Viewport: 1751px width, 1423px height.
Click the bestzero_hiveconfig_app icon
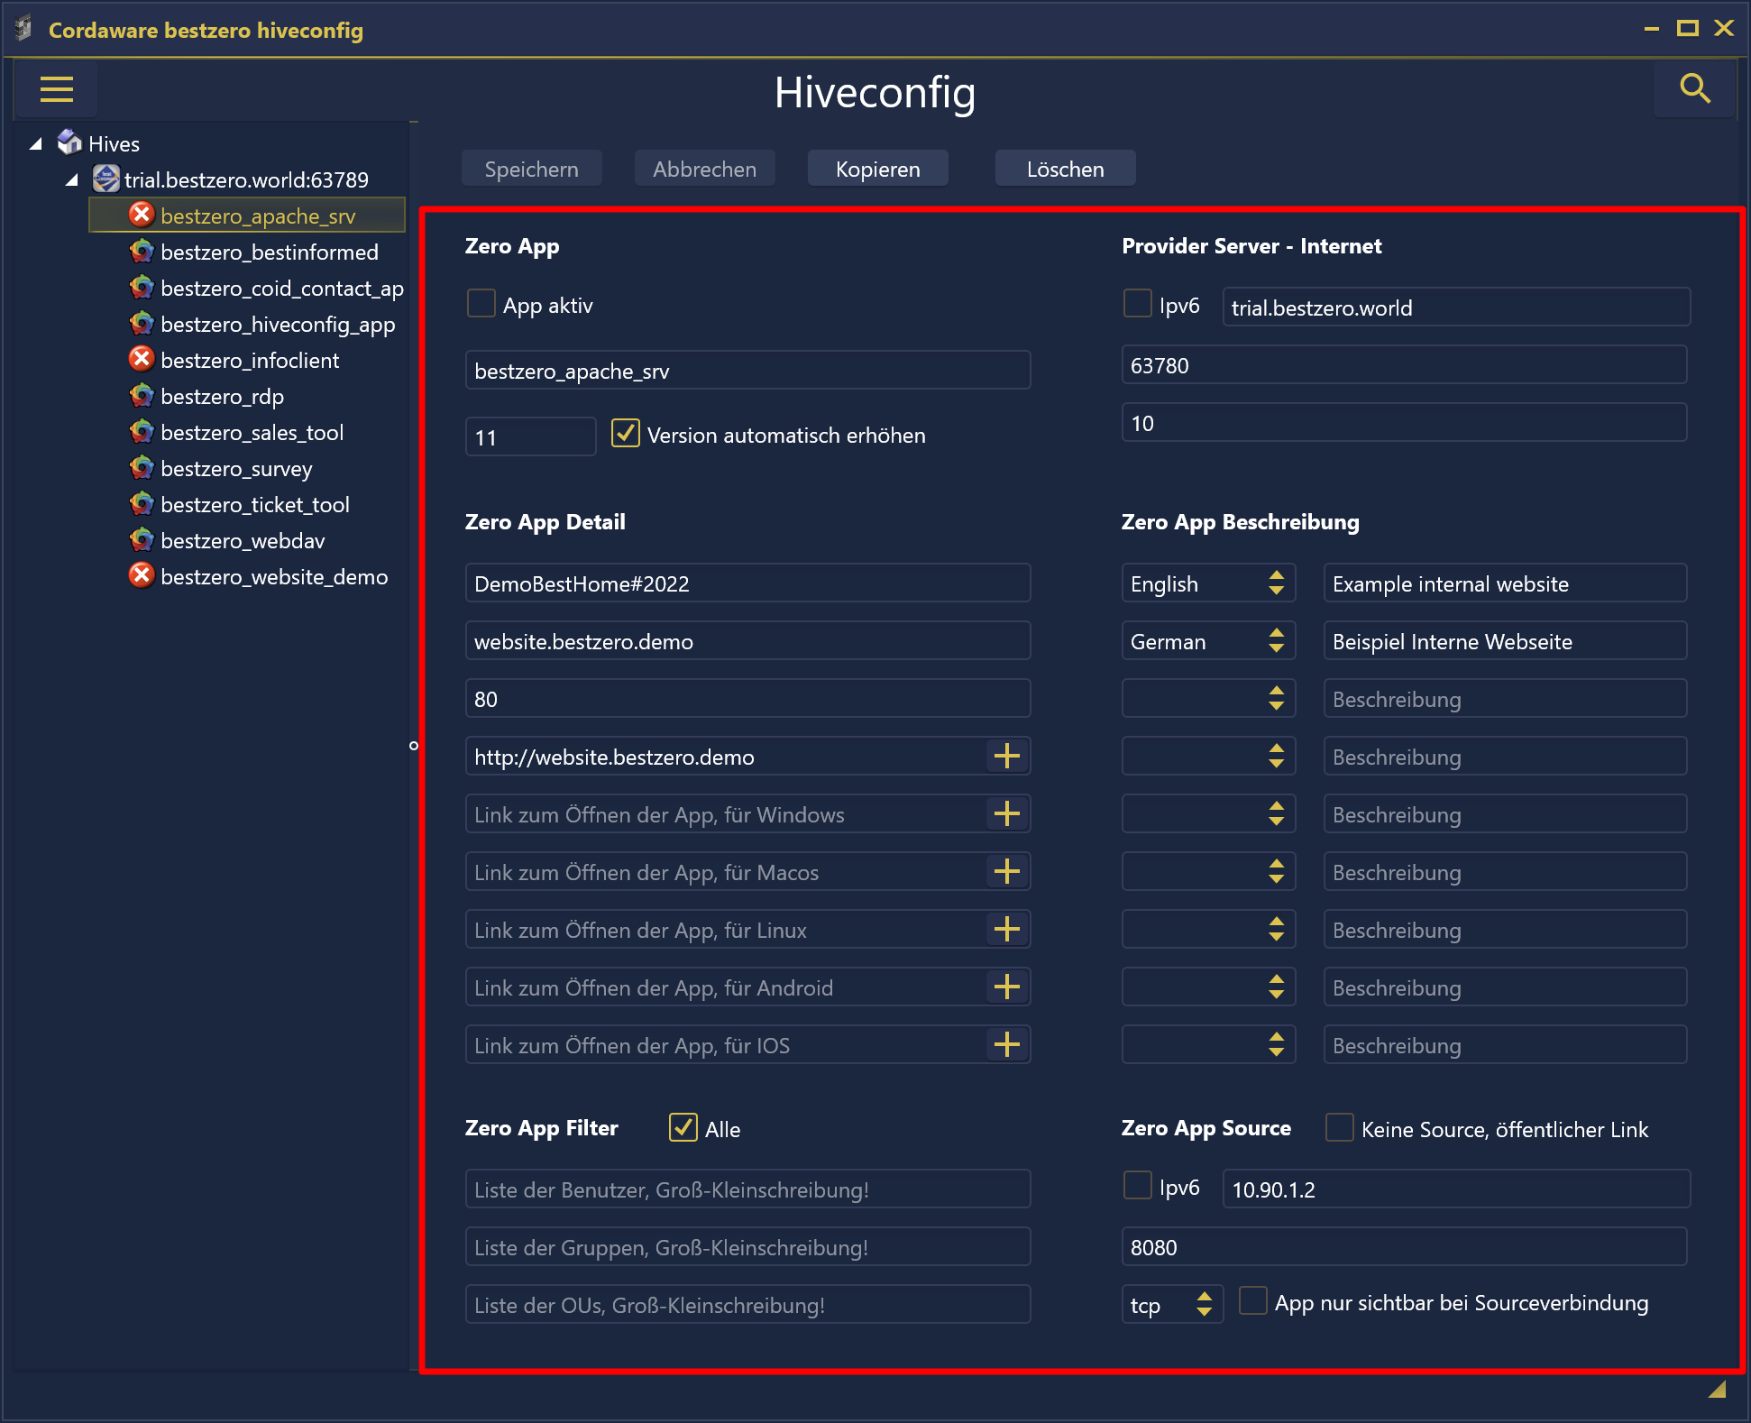pos(142,326)
